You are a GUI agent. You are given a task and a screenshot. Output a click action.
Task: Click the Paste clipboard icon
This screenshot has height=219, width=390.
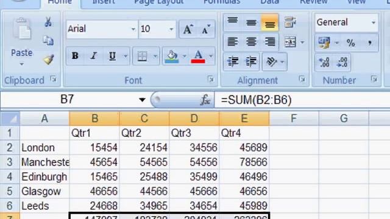point(22,29)
